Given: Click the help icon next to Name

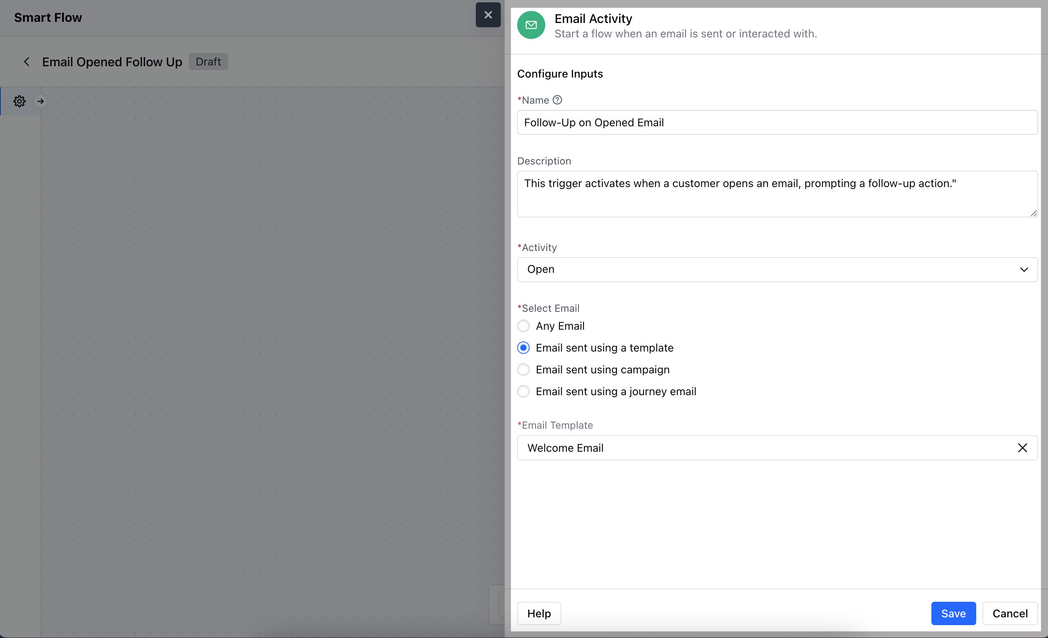Looking at the screenshot, I should coord(557,100).
